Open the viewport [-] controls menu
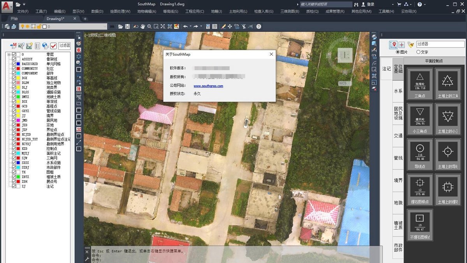Viewport: 467px width, 263px height. (x=86, y=35)
